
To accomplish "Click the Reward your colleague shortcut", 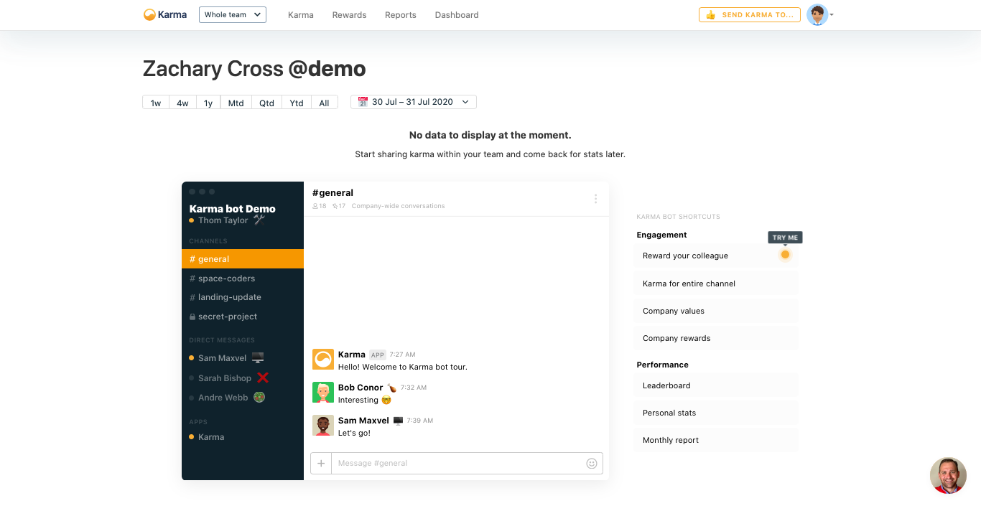I will click(716, 256).
